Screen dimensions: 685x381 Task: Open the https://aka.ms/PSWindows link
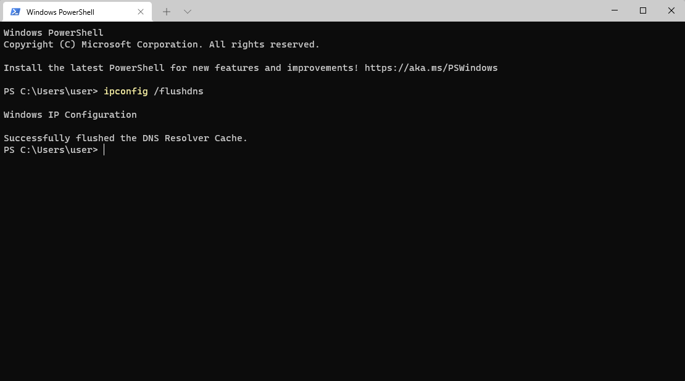[x=431, y=68]
